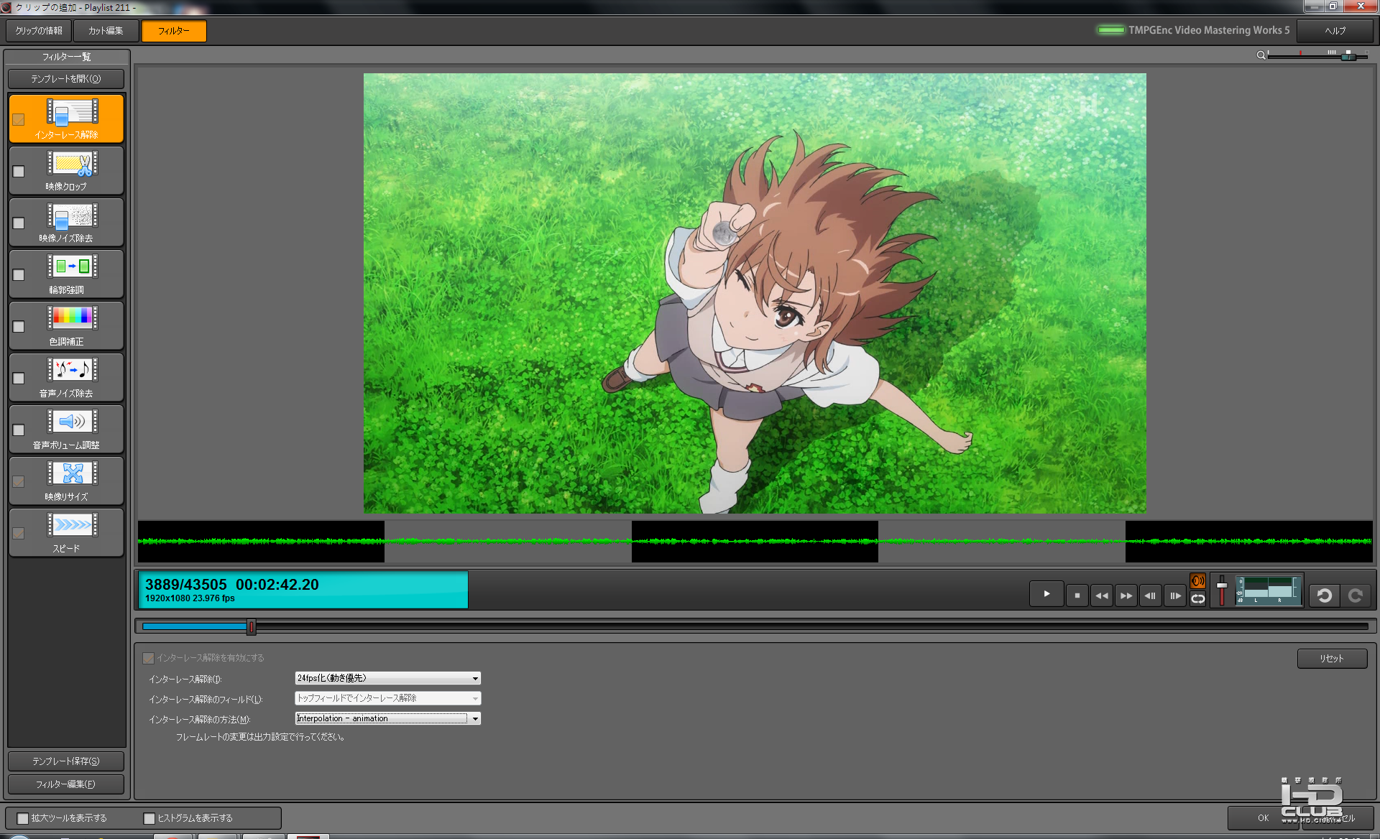Confirm with the OK button
This screenshot has width=1380, height=839.
(x=1263, y=818)
